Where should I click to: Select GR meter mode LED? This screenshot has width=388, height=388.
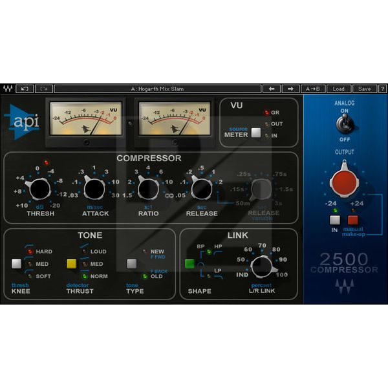pos(266,113)
